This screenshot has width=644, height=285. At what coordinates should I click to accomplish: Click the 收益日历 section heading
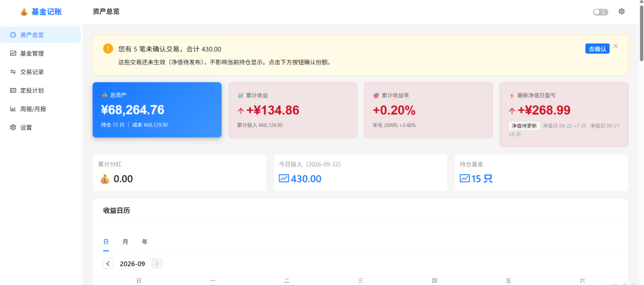117,210
